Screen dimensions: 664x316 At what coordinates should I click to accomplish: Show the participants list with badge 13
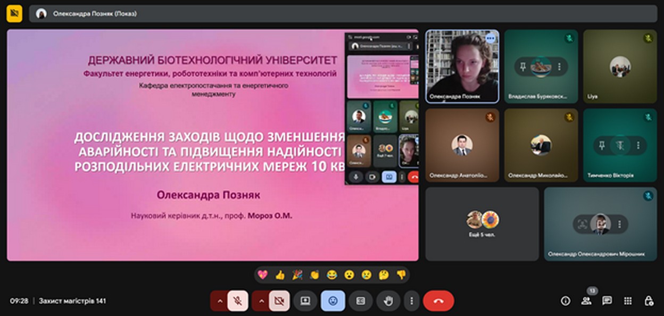(586, 301)
